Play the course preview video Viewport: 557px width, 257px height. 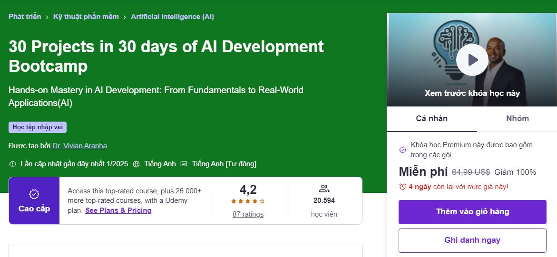(x=472, y=60)
